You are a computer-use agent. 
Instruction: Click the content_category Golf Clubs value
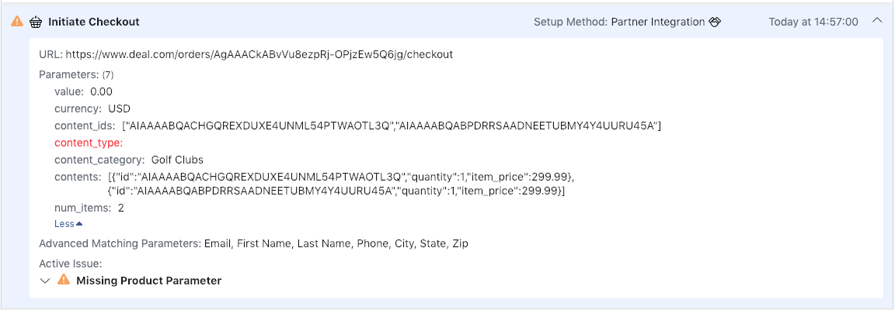(177, 160)
